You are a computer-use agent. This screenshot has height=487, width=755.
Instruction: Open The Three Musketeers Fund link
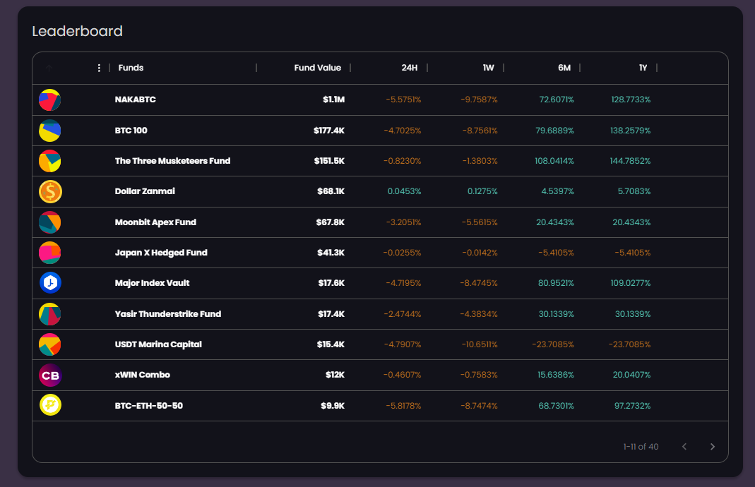(172, 161)
